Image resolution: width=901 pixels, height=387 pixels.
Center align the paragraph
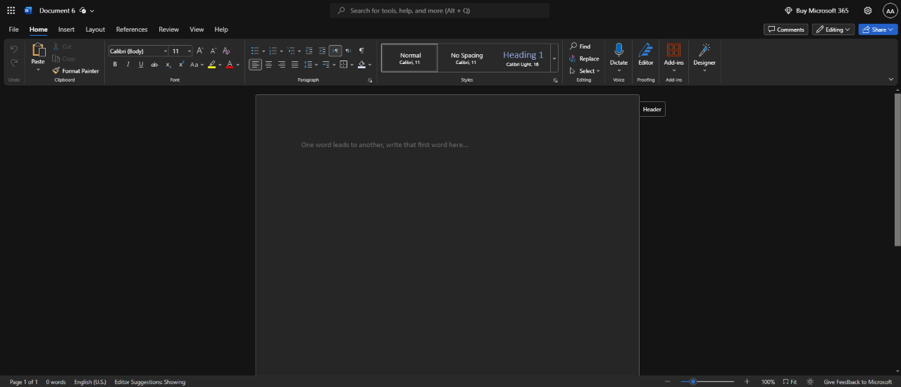[268, 65]
